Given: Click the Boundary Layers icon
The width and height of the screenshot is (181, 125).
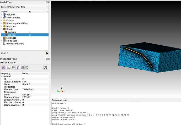Looking at the screenshot, I should (4, 44).
